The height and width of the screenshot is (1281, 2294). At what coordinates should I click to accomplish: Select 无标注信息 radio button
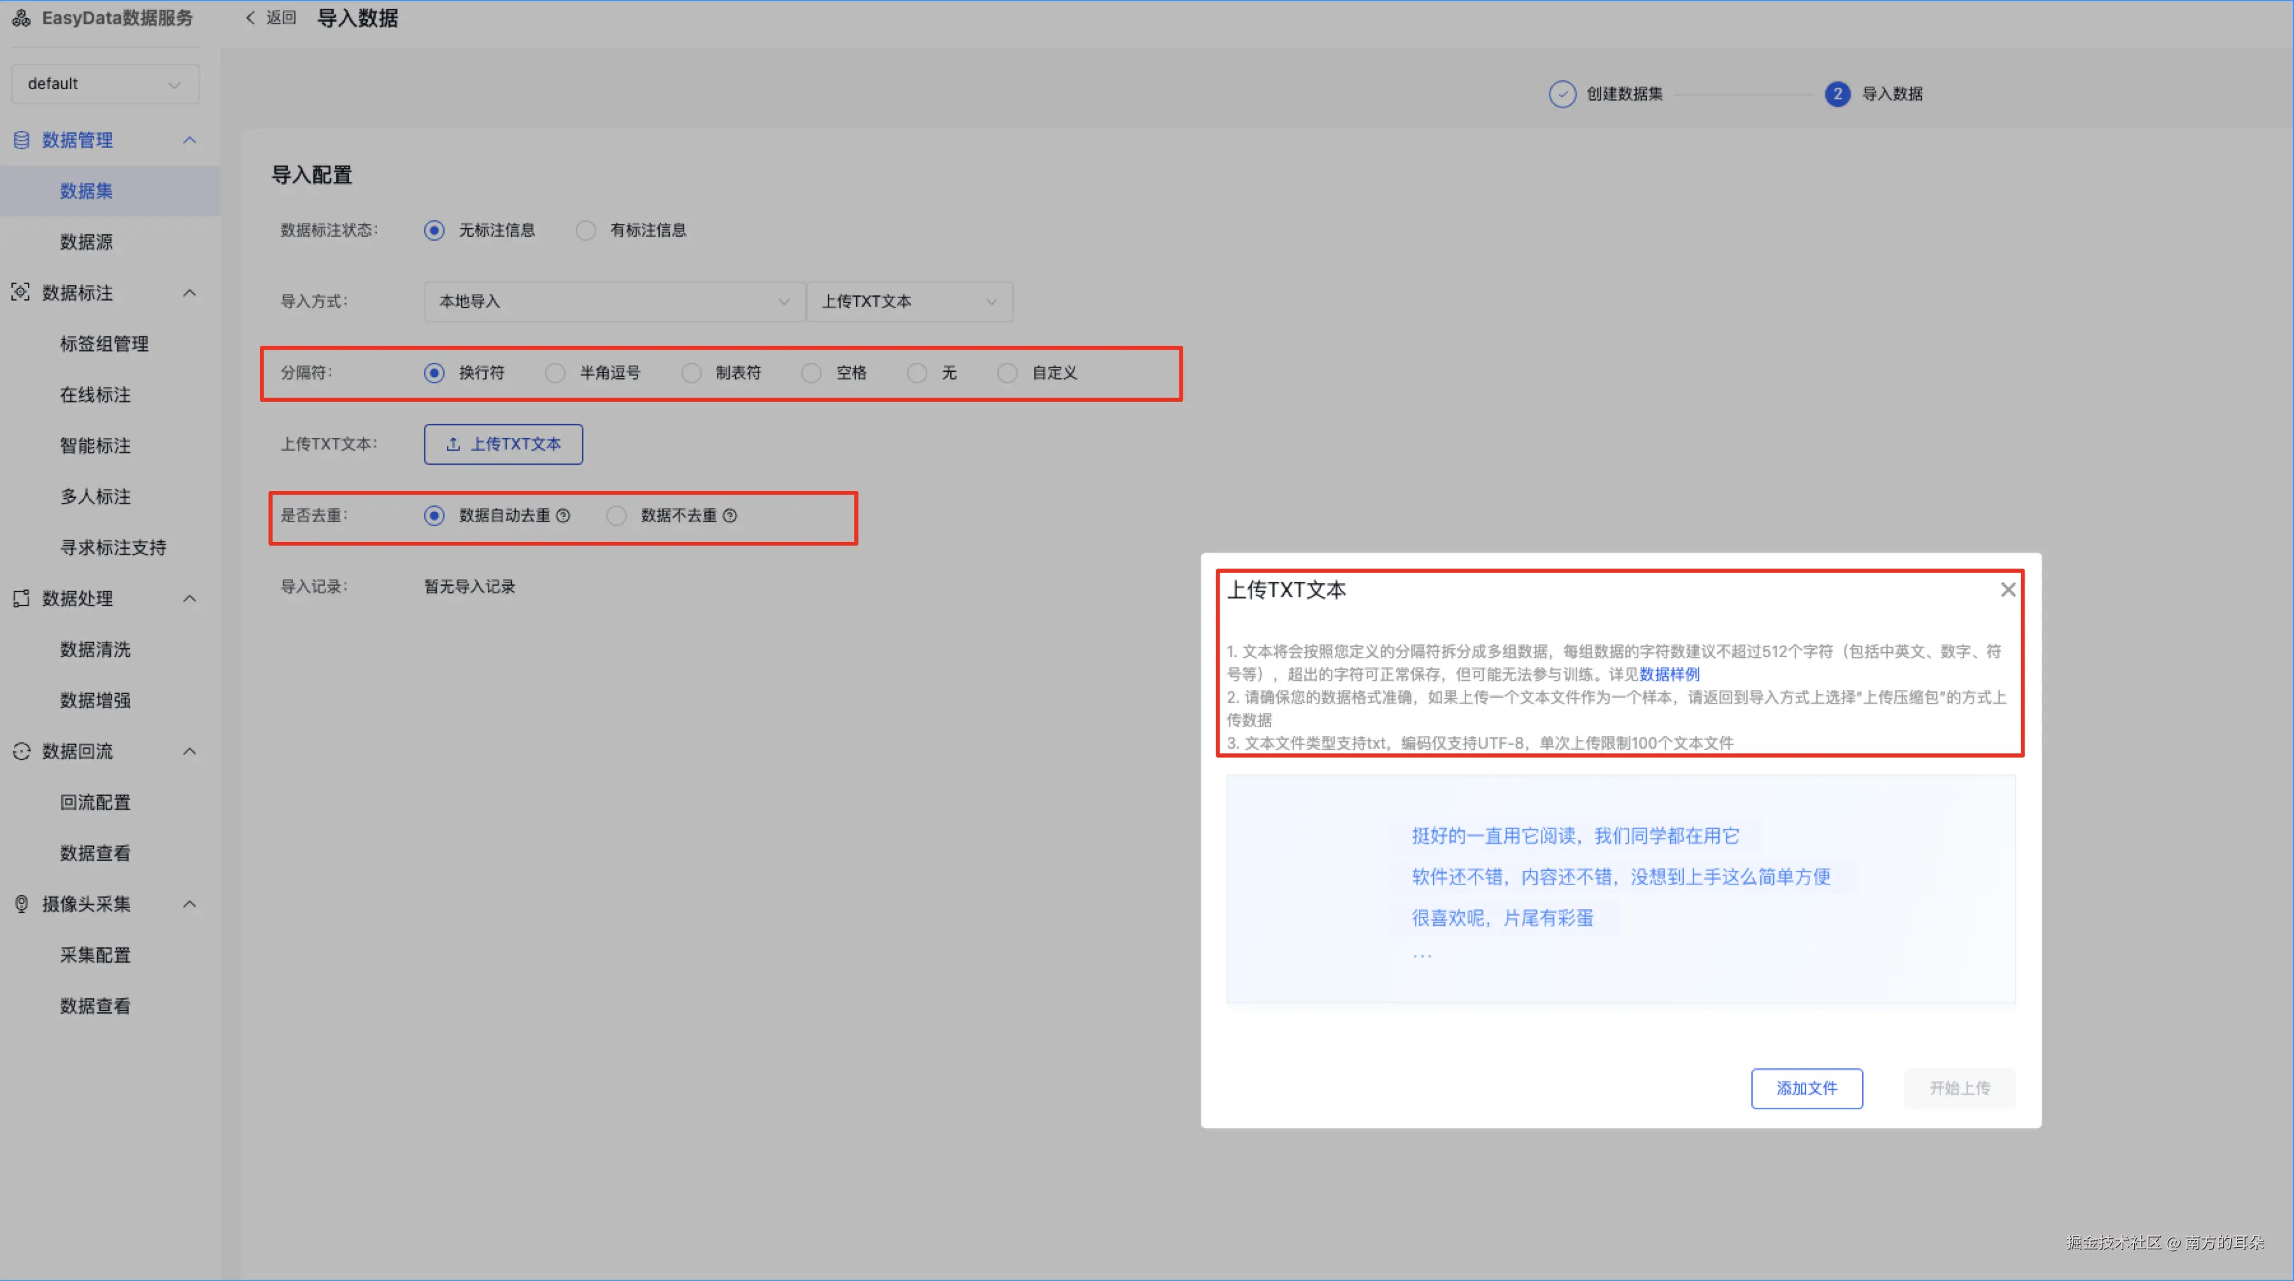coord(434,230)
